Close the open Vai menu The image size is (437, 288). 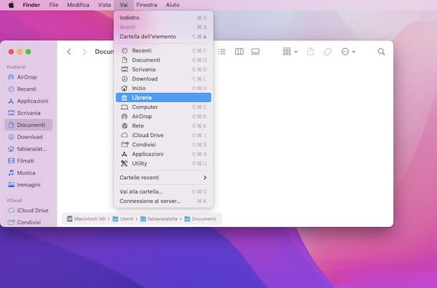124,5
